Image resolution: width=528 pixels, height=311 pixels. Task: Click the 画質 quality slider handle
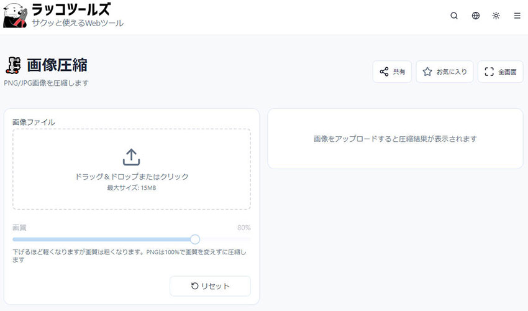click(194, 239)
